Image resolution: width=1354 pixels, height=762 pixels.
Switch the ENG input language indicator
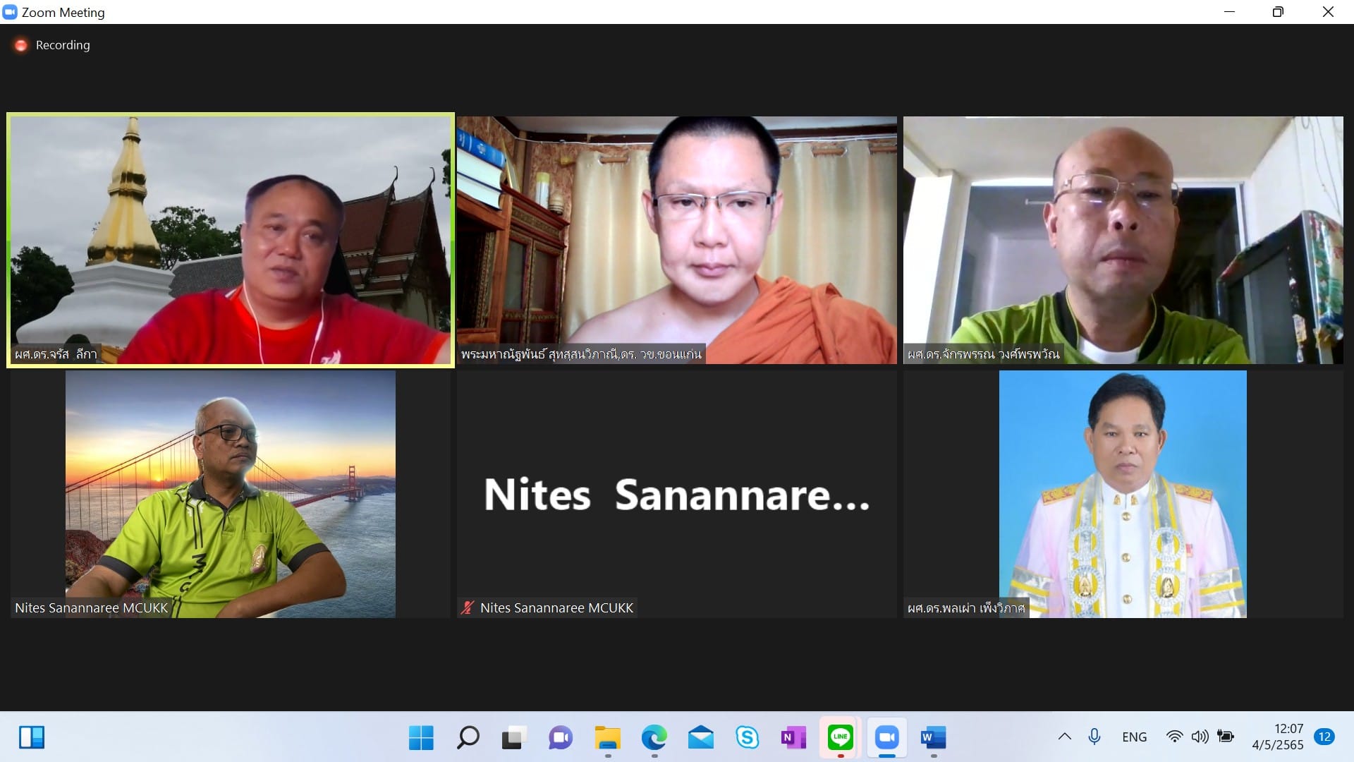1134,737
